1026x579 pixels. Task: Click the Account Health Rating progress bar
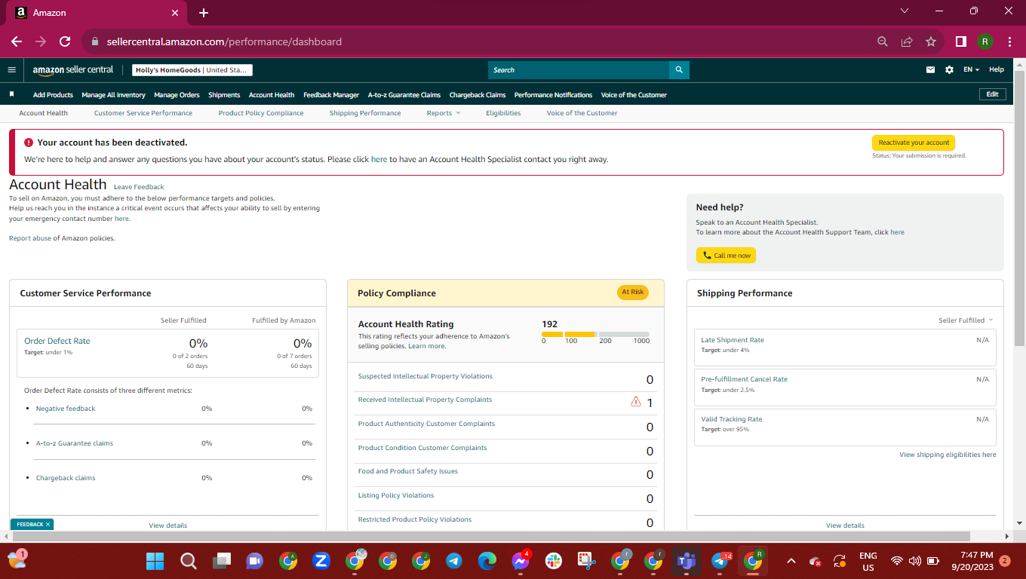point(595,334)
